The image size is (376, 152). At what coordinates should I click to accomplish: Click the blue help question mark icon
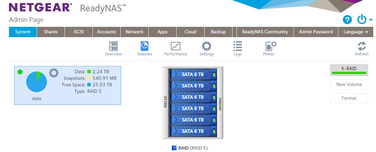click(x=347, y=20)
